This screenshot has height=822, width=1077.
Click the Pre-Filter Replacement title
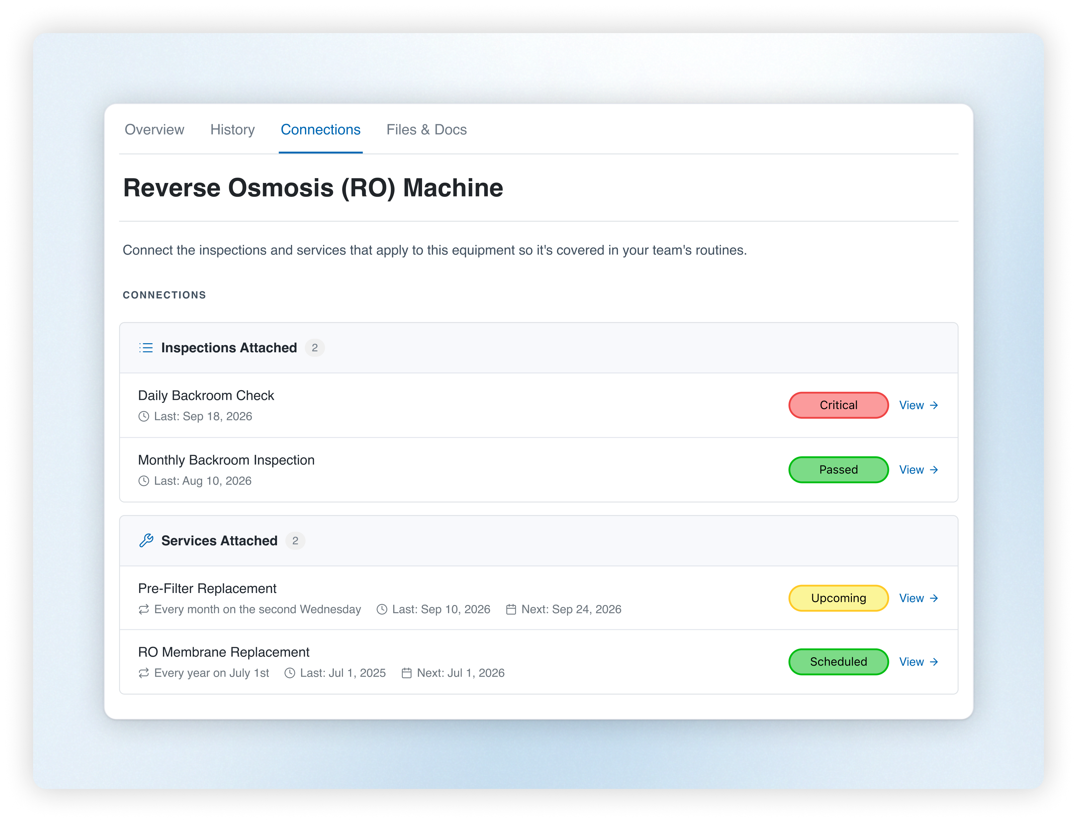tap(207, 589)
